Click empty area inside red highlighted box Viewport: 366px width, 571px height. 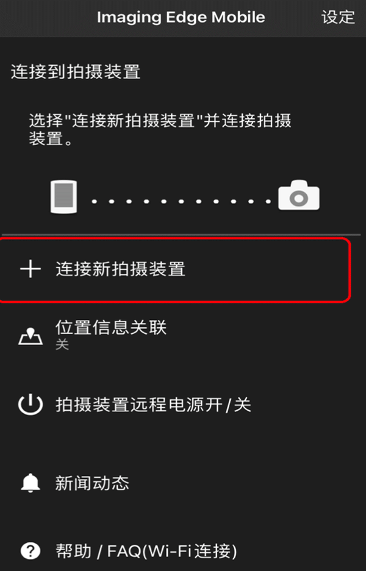point(270,270)
